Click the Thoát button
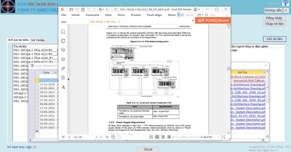 148,150
